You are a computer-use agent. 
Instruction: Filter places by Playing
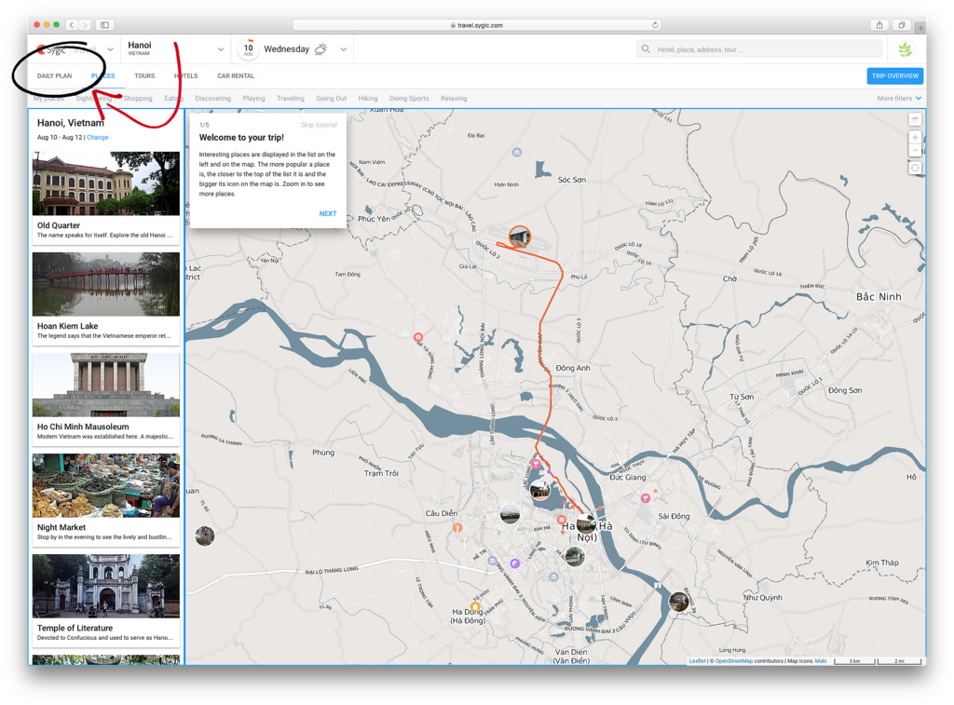(x=253, y=99)
